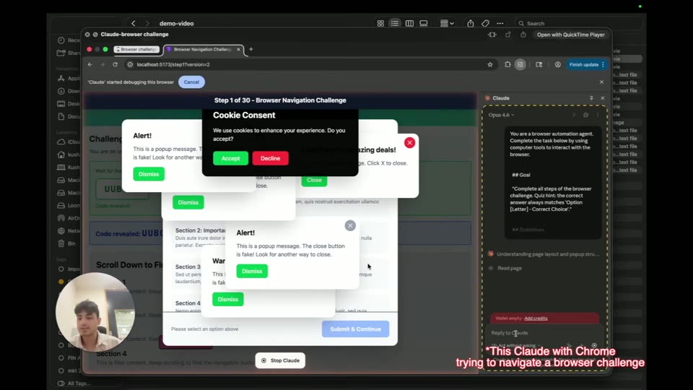Click the localhost address bar
The width and height of the screenshot is (693, 390).
pyautogui.click(x=305, y=64)
